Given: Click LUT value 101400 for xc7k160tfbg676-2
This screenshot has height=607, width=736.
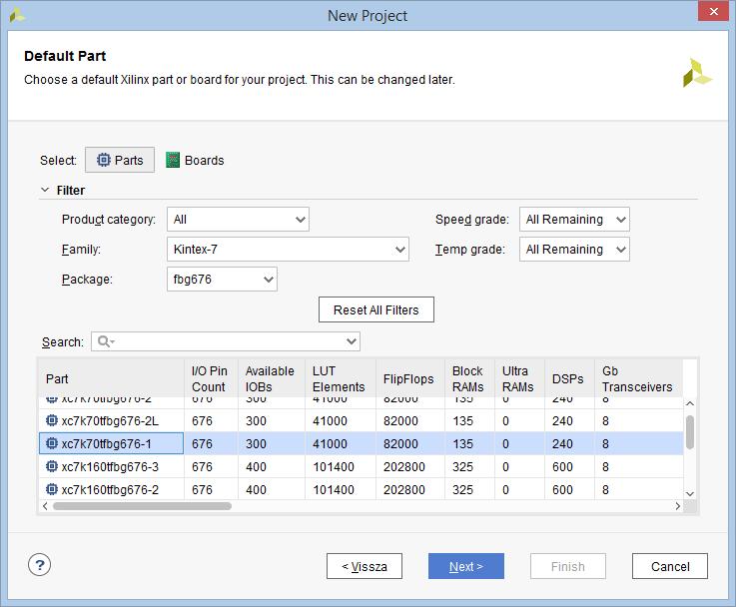Looking at the screenshot, I should click(x=334, y=490).
